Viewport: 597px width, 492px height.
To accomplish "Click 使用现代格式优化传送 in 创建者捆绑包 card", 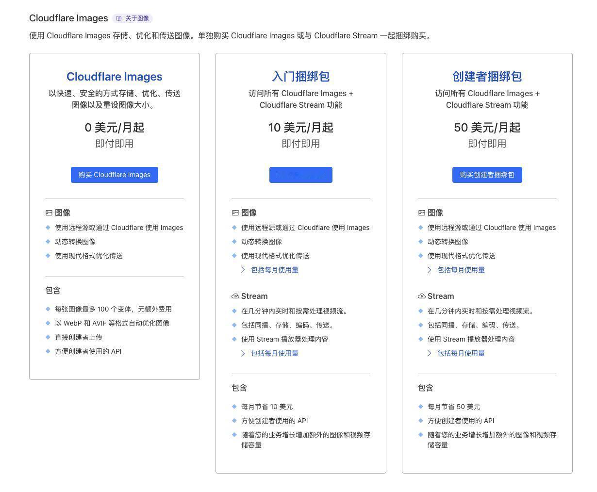I will point(462,256).
